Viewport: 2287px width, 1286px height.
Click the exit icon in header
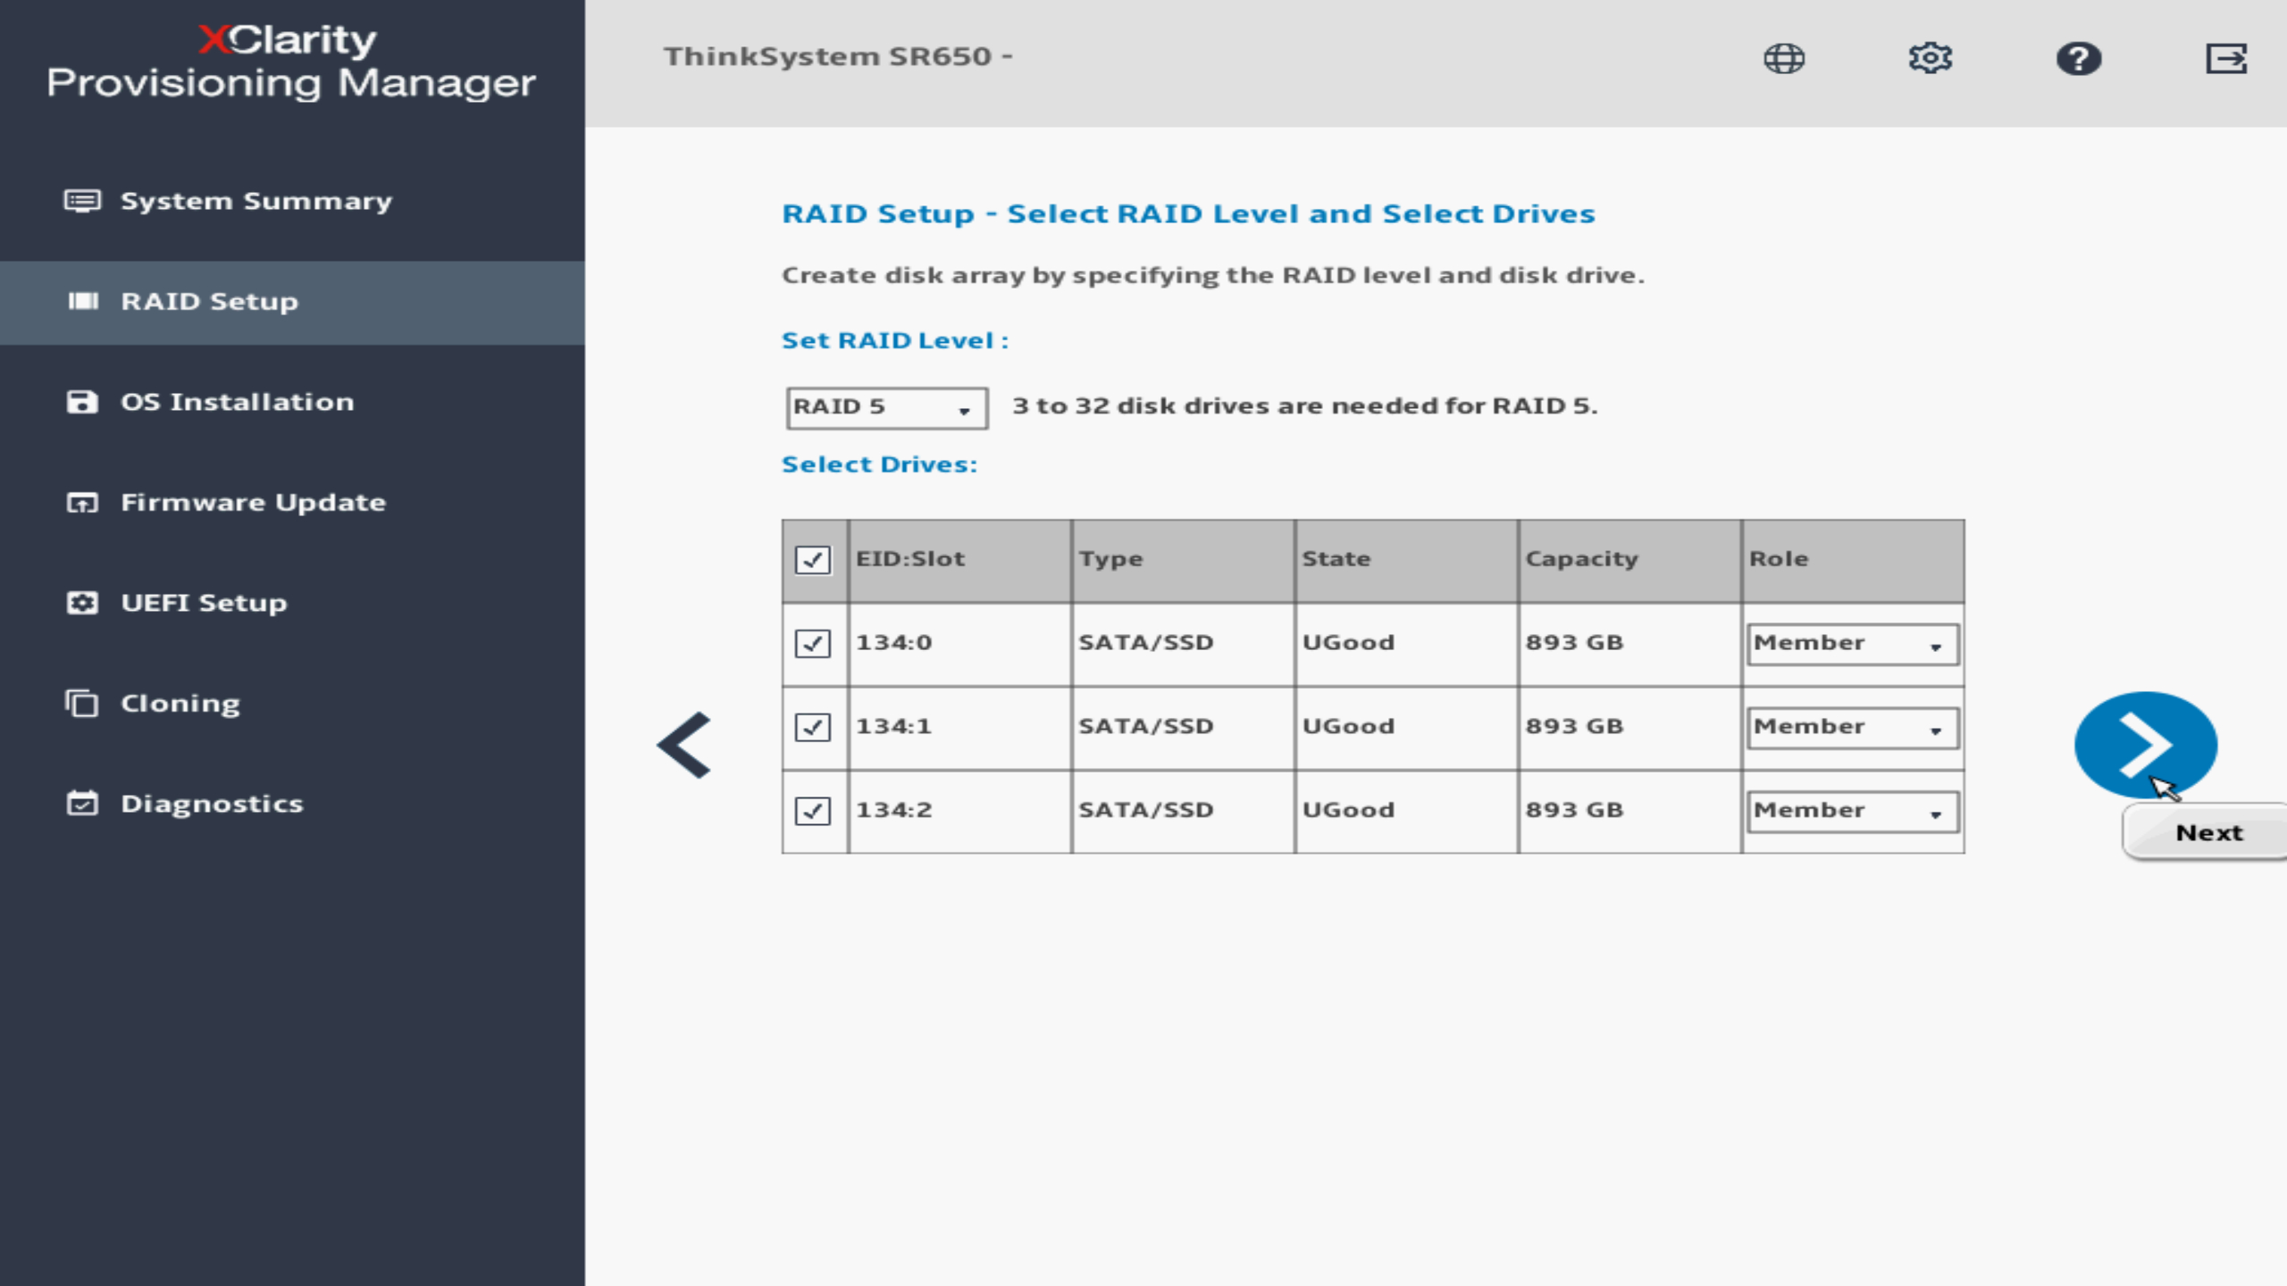[x=2226, y=59]
